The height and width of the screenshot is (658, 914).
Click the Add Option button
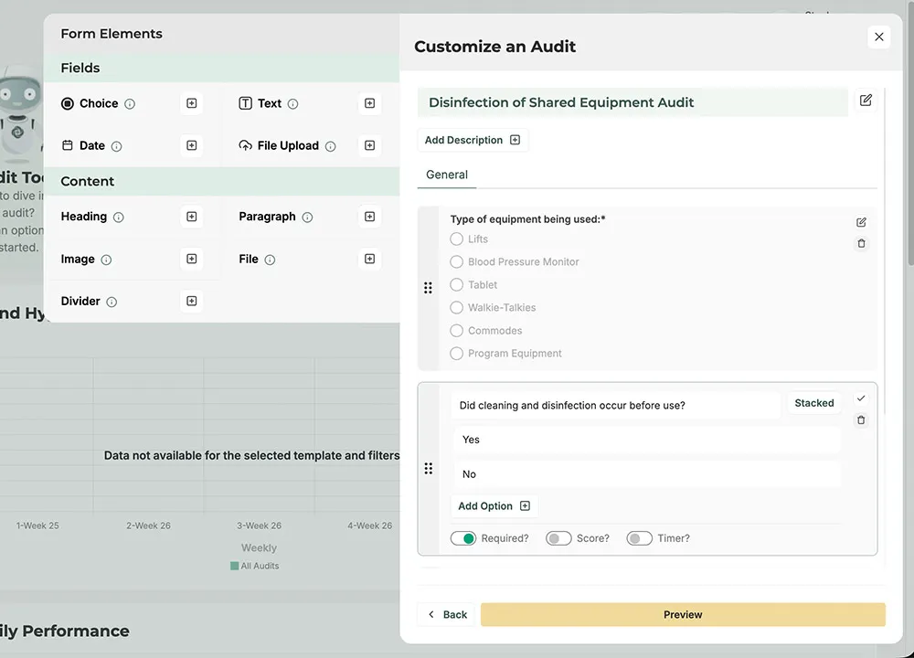point(494,506)
